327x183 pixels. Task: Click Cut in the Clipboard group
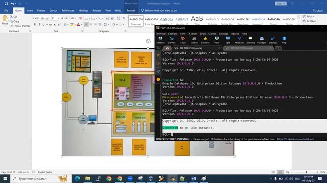[14, 17]
